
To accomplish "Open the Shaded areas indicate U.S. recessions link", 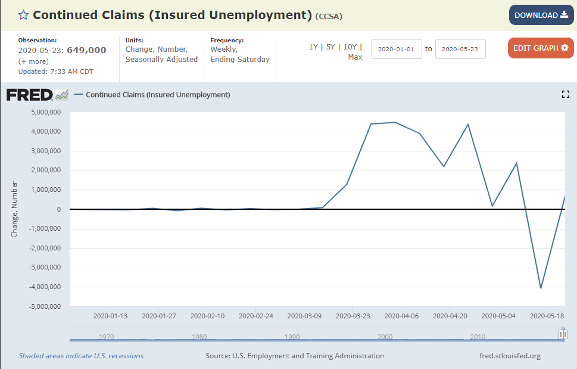I will 81,356.
